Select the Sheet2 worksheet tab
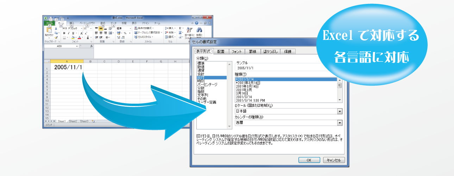Screen dimensions: 454x176 73,121
